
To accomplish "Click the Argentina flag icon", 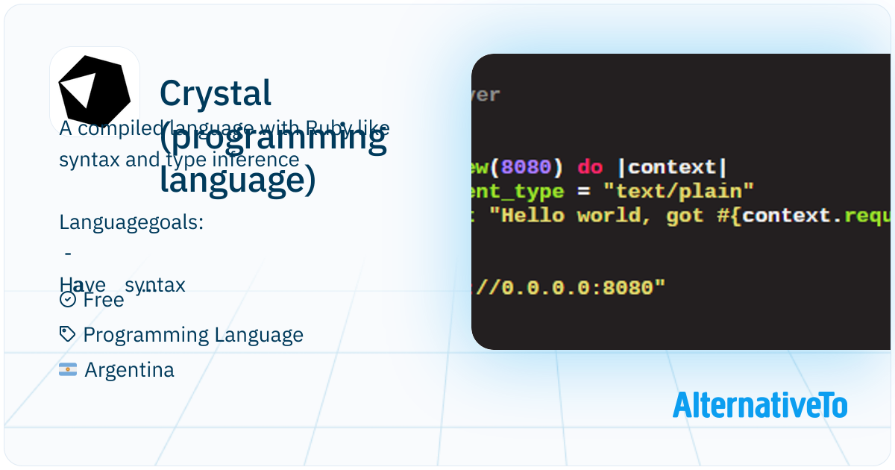I will [68, 369].
